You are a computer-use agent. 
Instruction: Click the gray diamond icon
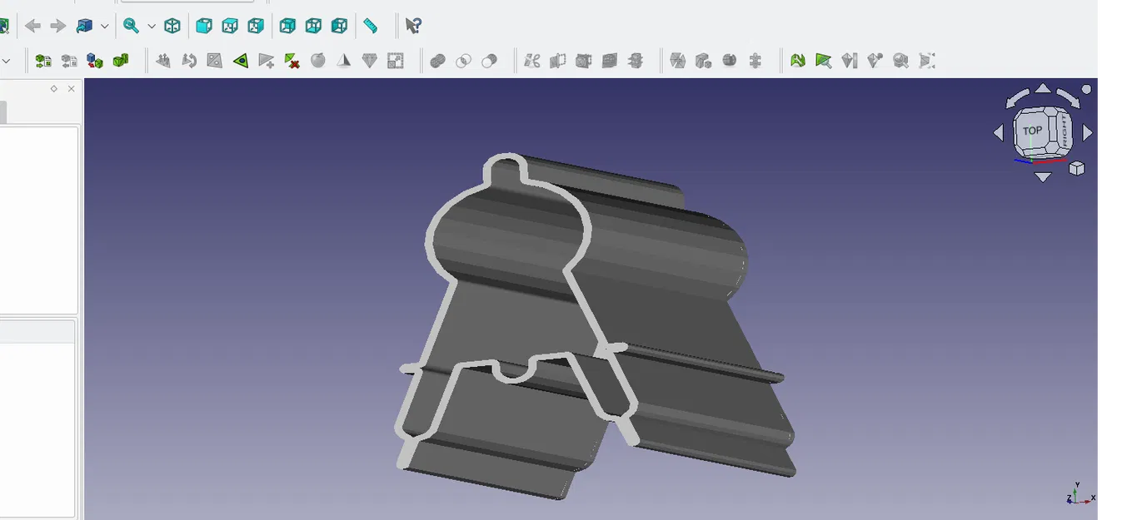point(370,61)
